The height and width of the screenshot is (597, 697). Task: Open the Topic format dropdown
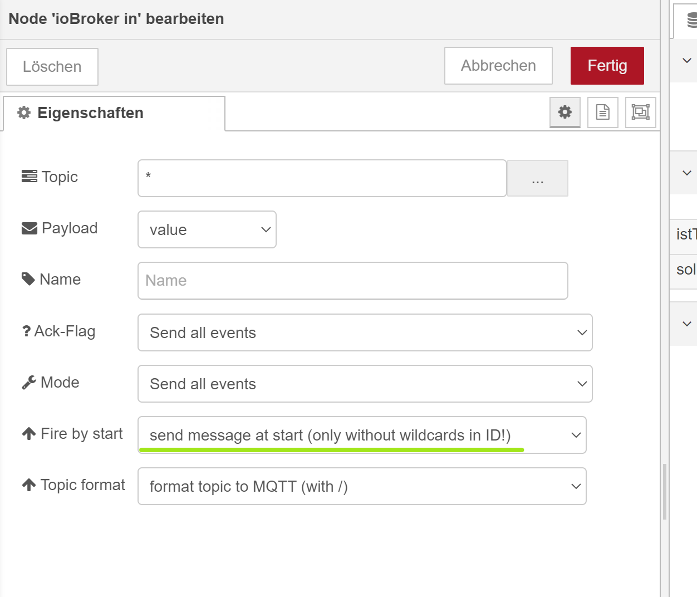(x=362, y=486)
